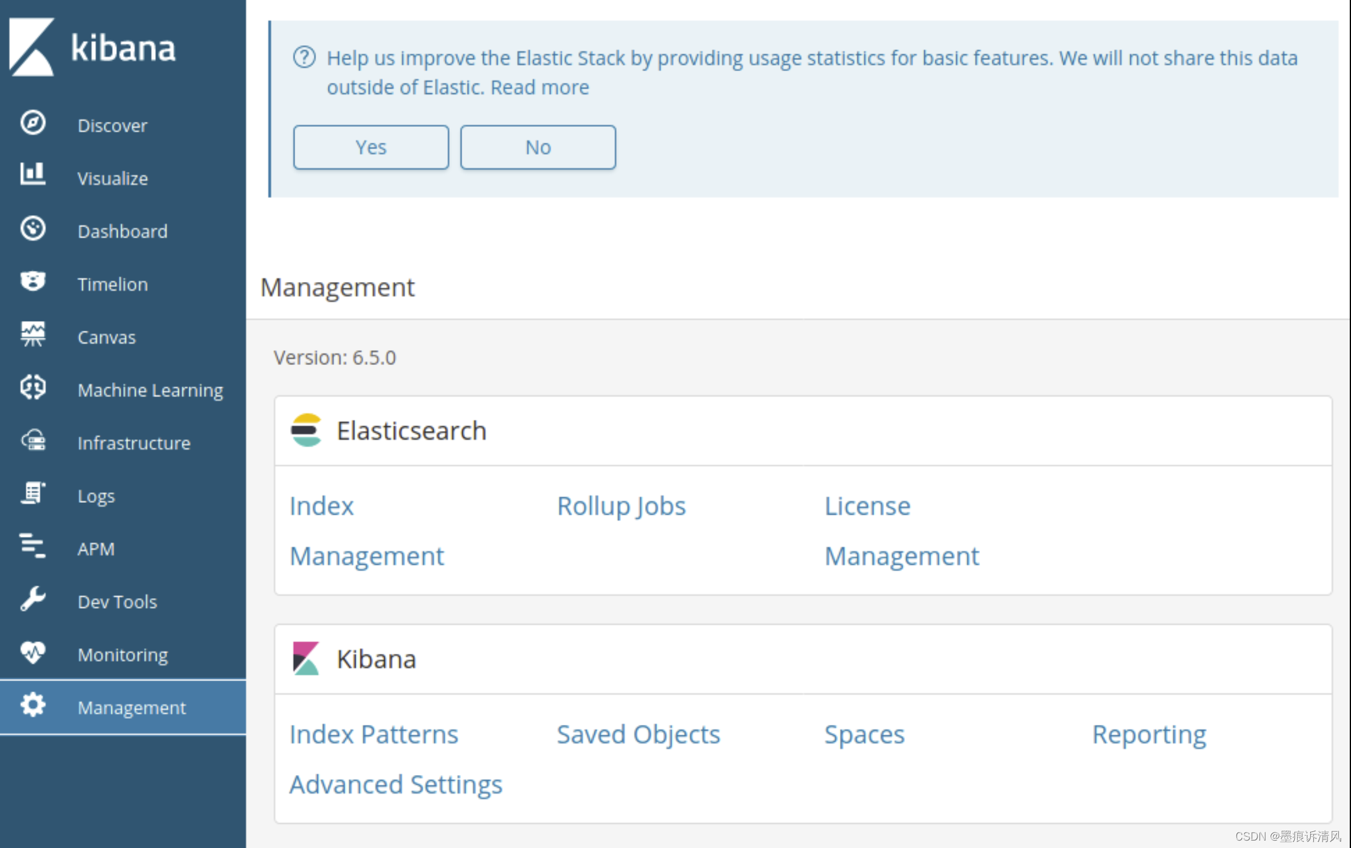This screenshot has height=848, width=1351.
Task: Open Timelion from the navigation
Action: tap(123, 284)
